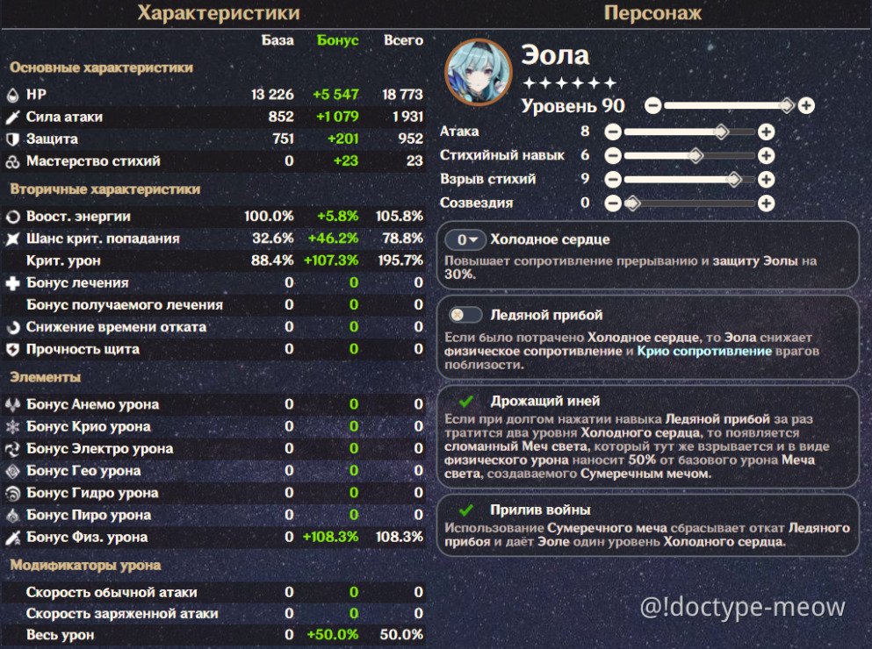Click the attack bonus value +1 079
The width and height of the screenshot is (872, 649).
(337, 118)
